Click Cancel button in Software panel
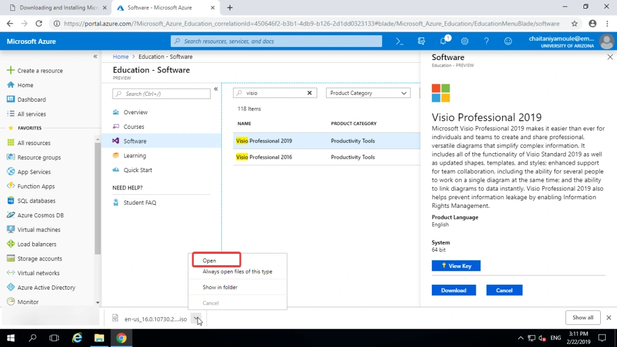Screen dimensions: 617x347 click(504, 290)
